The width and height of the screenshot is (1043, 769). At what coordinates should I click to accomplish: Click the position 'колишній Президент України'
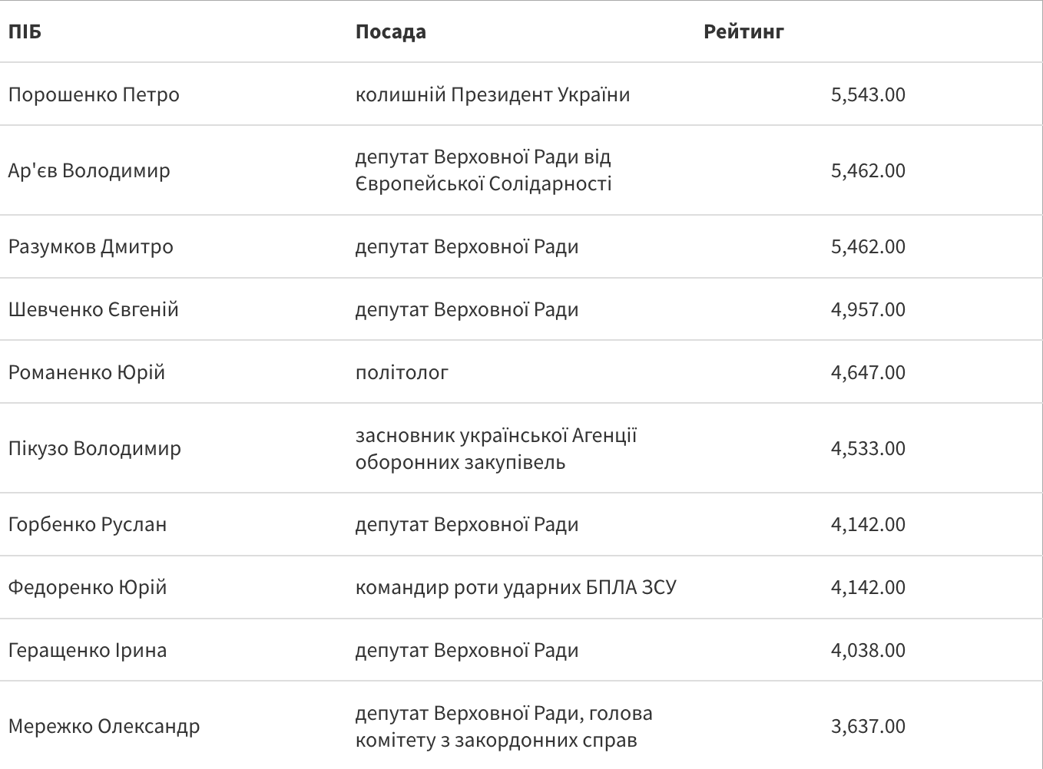492,94
